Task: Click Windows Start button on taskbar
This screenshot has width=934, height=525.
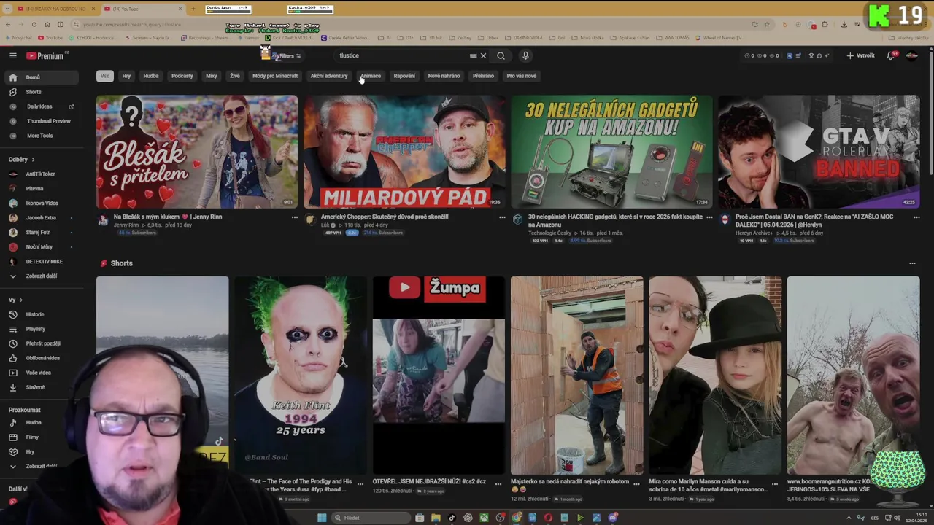Action: [321, 518]
